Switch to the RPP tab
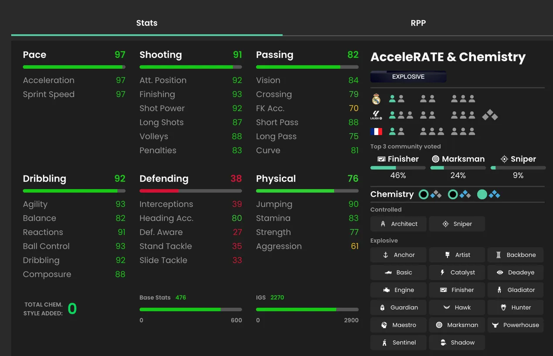Screen dimensions: 553x356 (418, 23)
